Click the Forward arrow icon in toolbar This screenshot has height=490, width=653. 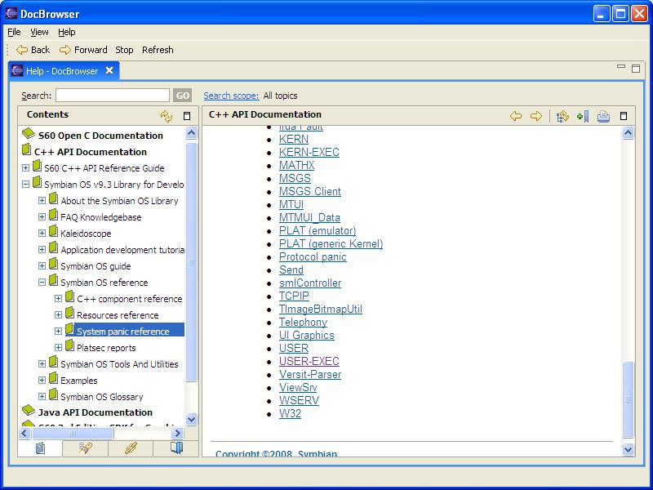pyautogui.click(x=65, y=50)
